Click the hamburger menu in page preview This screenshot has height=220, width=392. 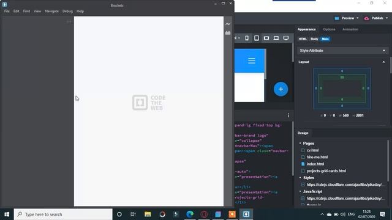point(252,61)
